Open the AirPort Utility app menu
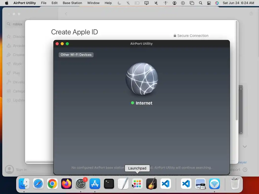Image resolution: width=259 pixels, height=194 pixels. pyautogui.click(x=25, y=3)
